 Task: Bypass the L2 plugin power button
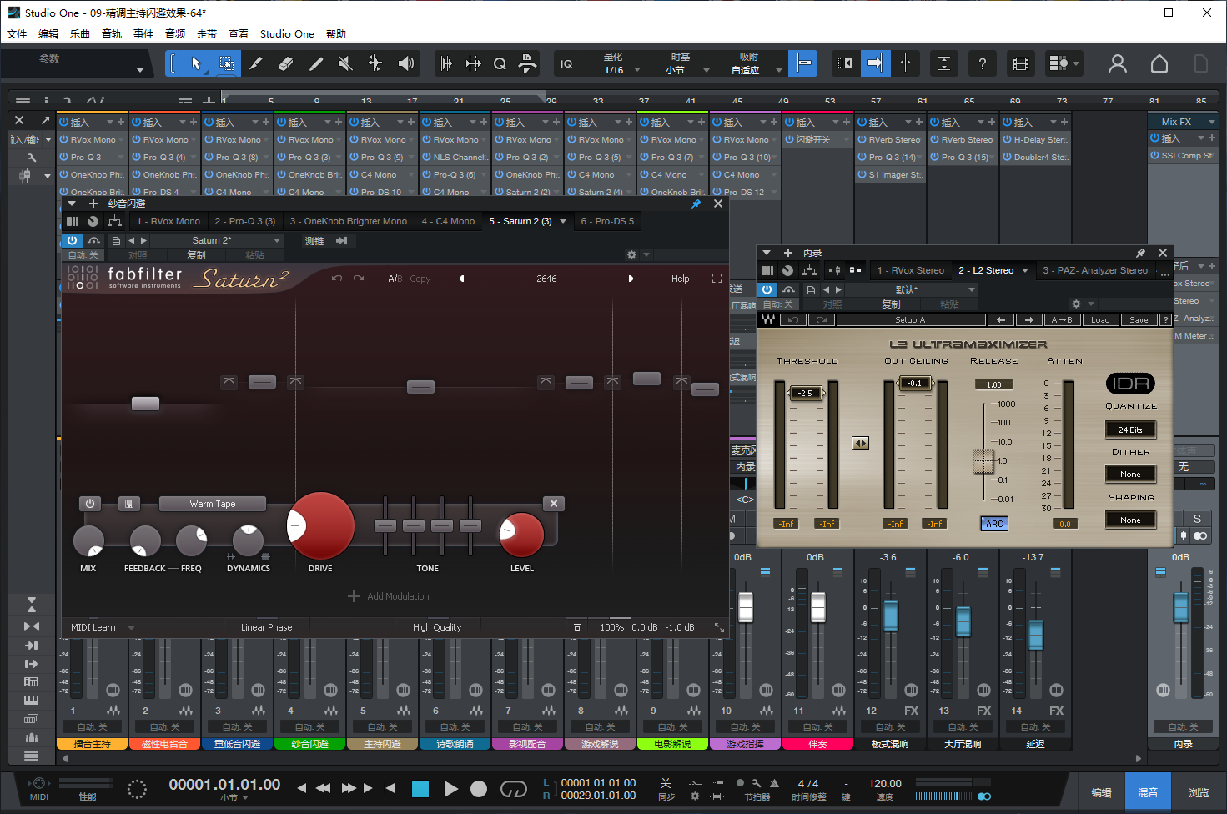click(x=767, y=289)
